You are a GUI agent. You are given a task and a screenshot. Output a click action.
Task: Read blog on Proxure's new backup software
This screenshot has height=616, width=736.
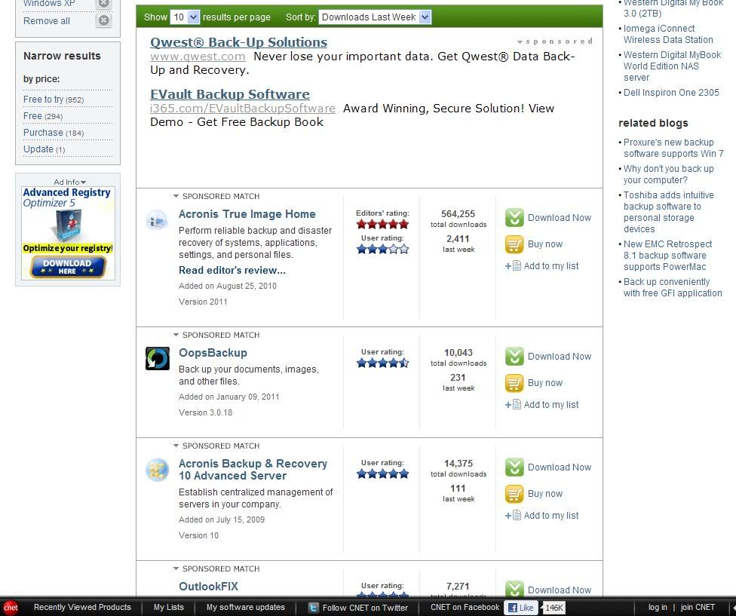click(x=673, y=148)
